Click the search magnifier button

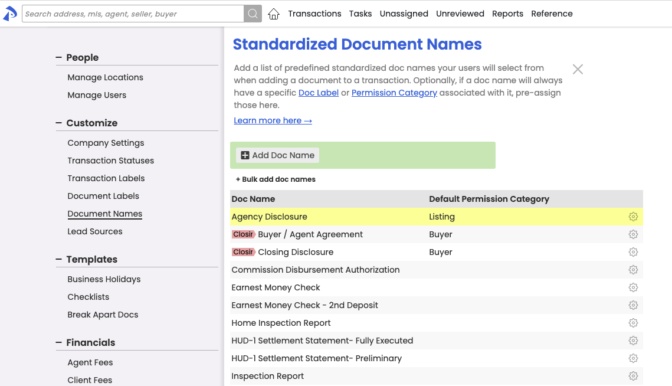pyautogui.click(x=253, y=14)
